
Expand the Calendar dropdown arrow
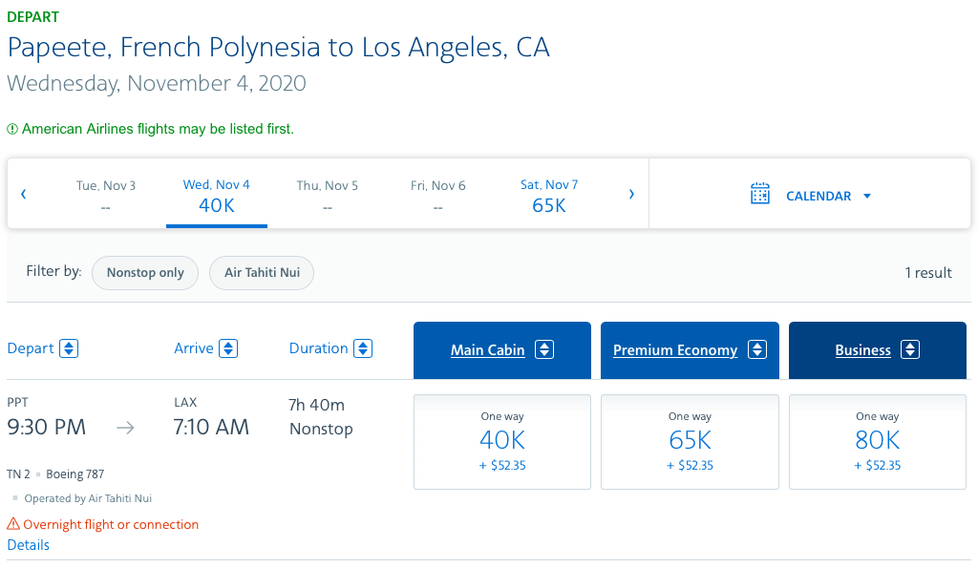click(x=867, y=196)
